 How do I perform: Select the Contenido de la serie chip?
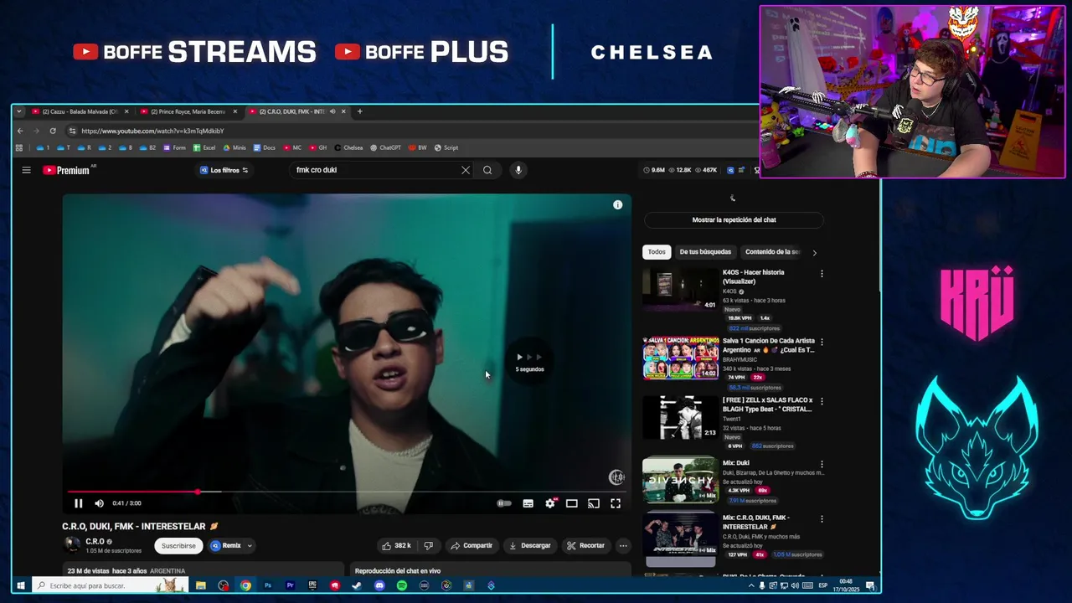click(772, 252)
